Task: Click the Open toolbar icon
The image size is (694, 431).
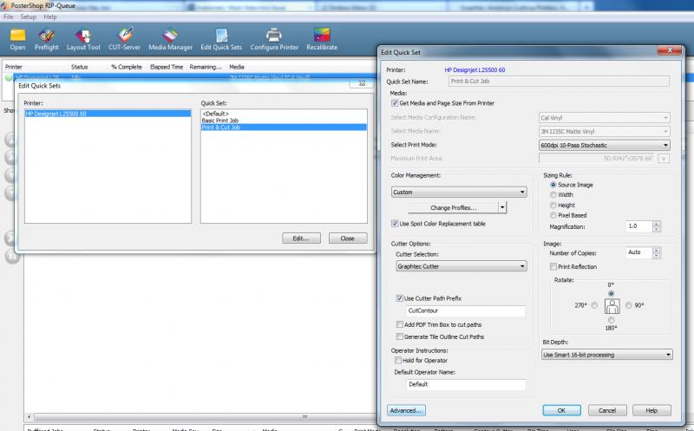Action: point(17,39)
